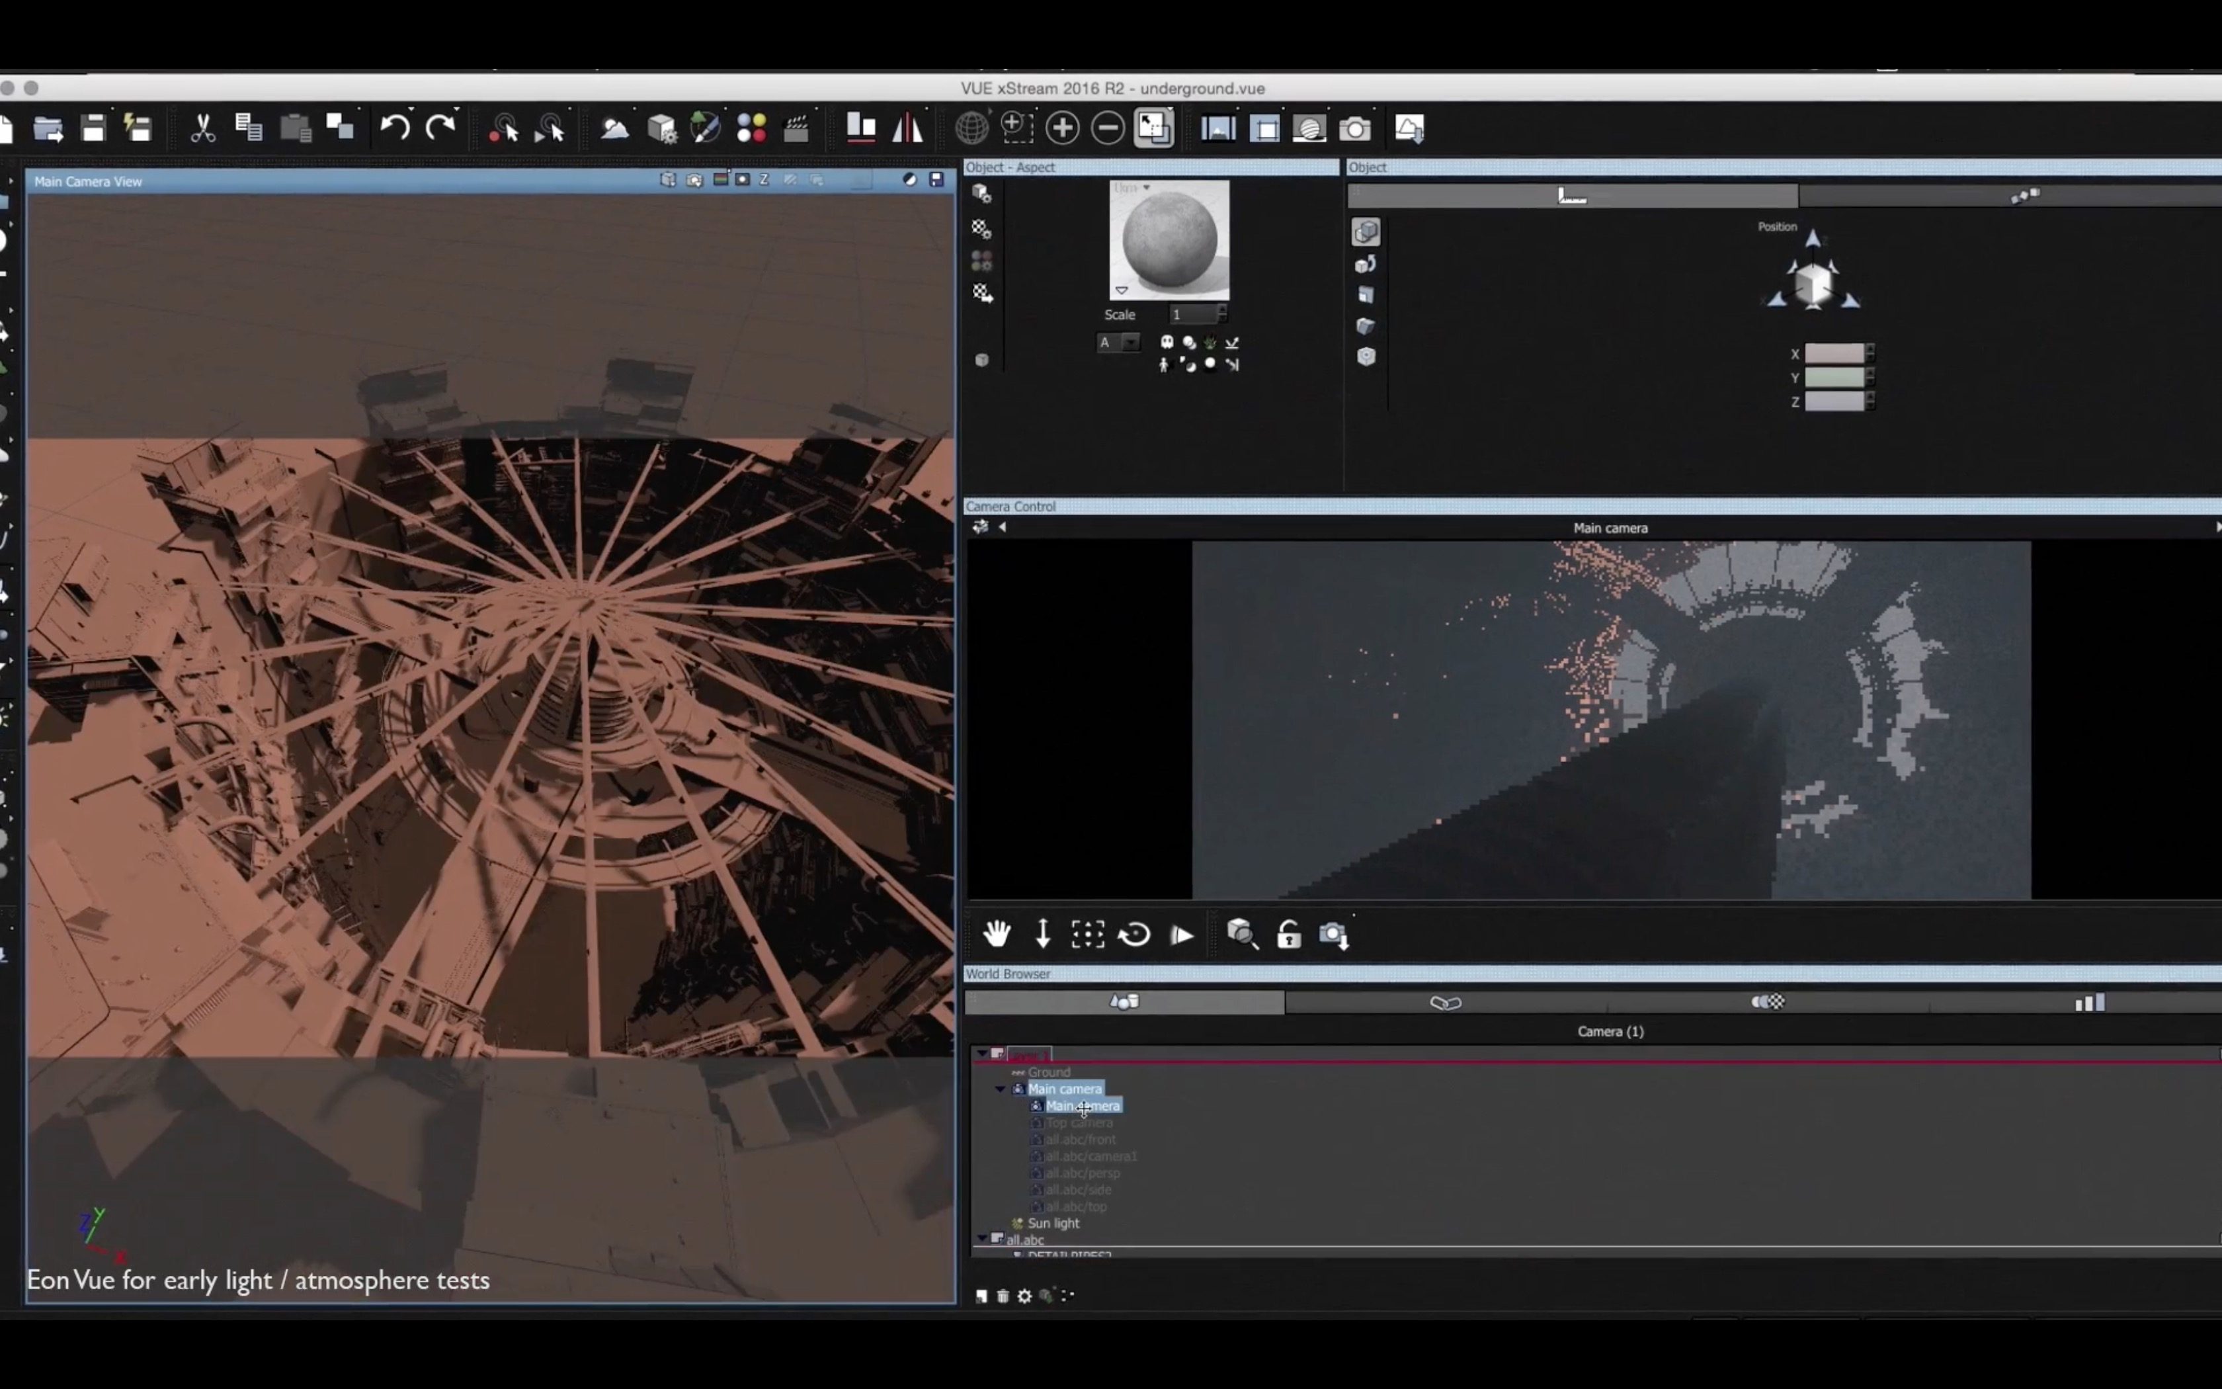Click the render picture icon
The image size is (2222, 1389).
tap(1218, 128)
